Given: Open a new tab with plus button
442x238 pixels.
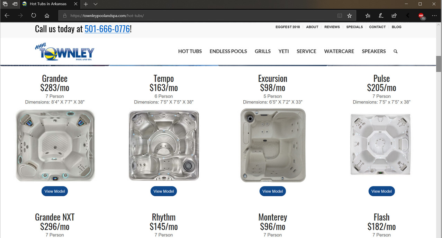Looking at the screenshot, I should click(86, 4).
